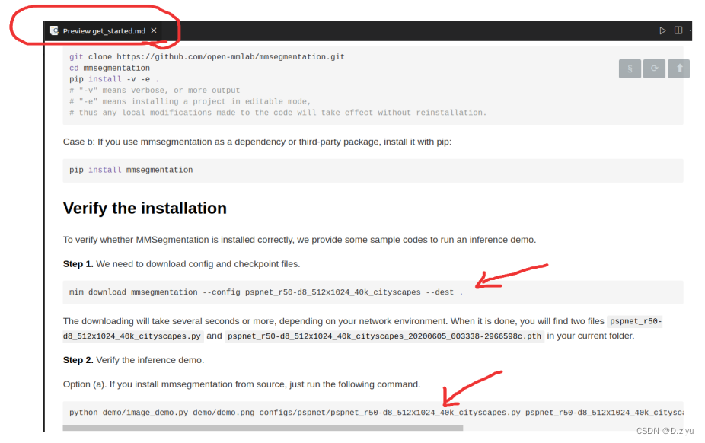The width and height of the screenshot is (705, 443).
Task: Click the inline code ending in '2966598c.pth'
Action: (x=384, y=336)
